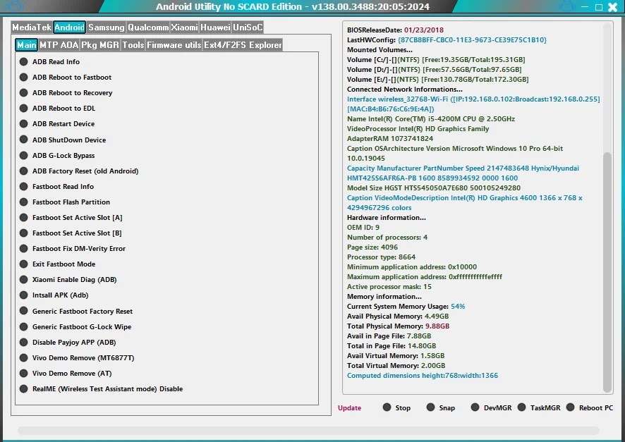Click the Stop radio button
This screenshot has width=625, height=442.
coord(387,407)
